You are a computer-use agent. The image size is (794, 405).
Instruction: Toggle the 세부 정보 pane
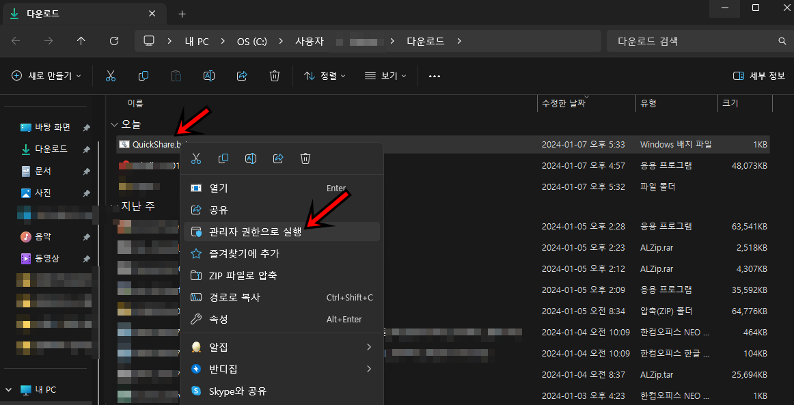[758, 76]
